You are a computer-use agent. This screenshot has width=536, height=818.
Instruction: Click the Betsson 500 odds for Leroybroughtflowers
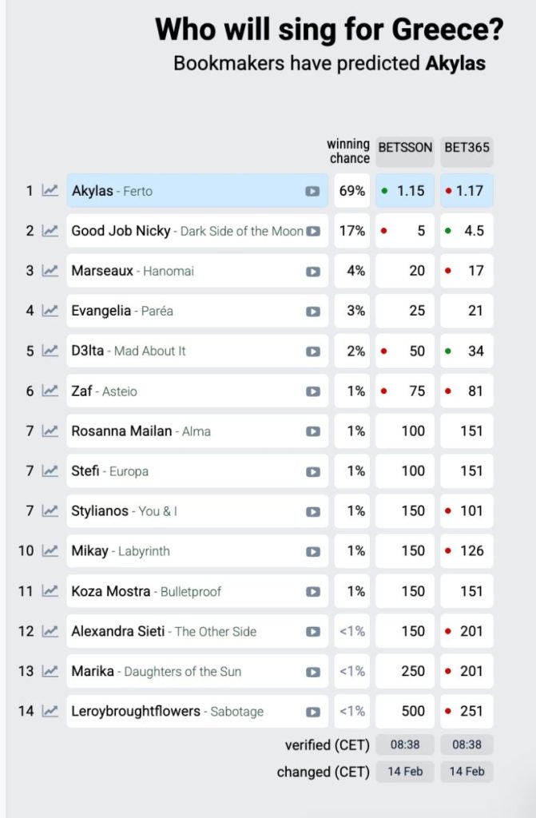(405, 711)
